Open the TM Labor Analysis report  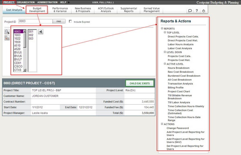179,102
